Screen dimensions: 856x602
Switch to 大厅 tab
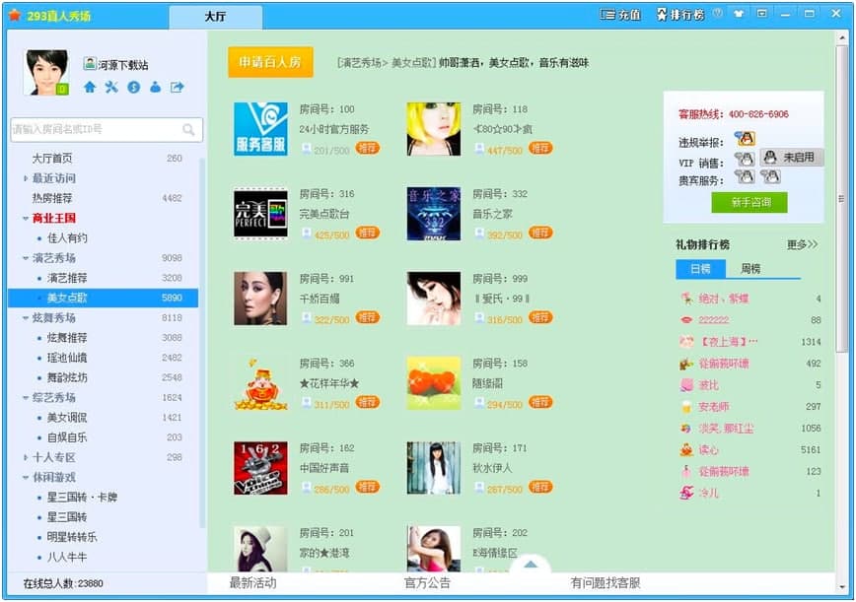point(216,17)
